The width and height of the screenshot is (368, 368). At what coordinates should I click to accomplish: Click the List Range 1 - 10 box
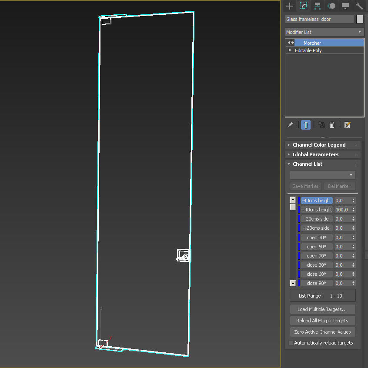tap(322, 295)
